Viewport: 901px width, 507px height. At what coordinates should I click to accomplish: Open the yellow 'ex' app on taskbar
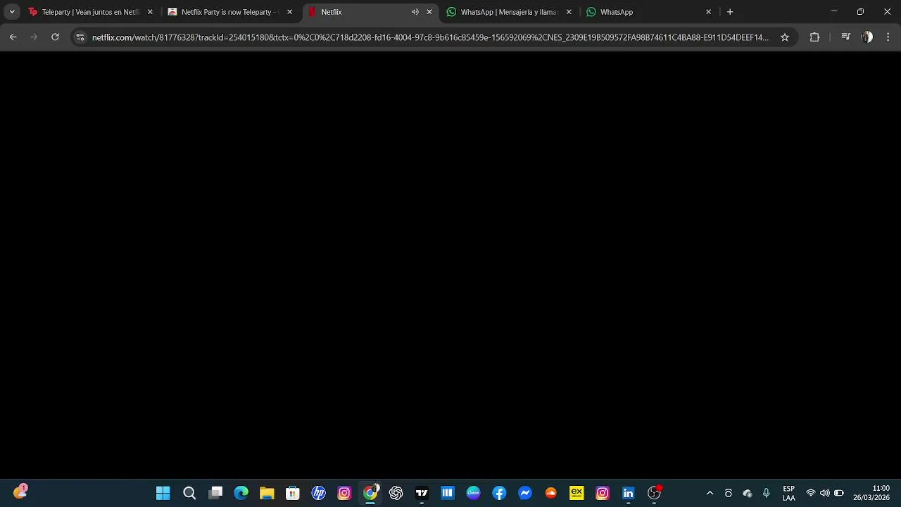point(576,493)
